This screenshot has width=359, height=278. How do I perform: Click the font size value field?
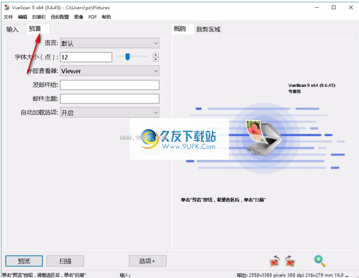[x=86, y=57]
